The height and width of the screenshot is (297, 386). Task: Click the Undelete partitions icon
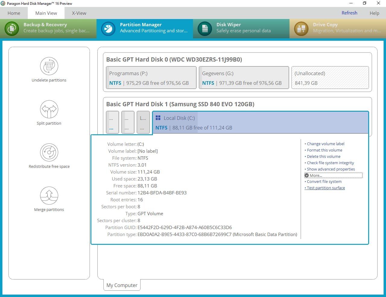pos(49,66)
